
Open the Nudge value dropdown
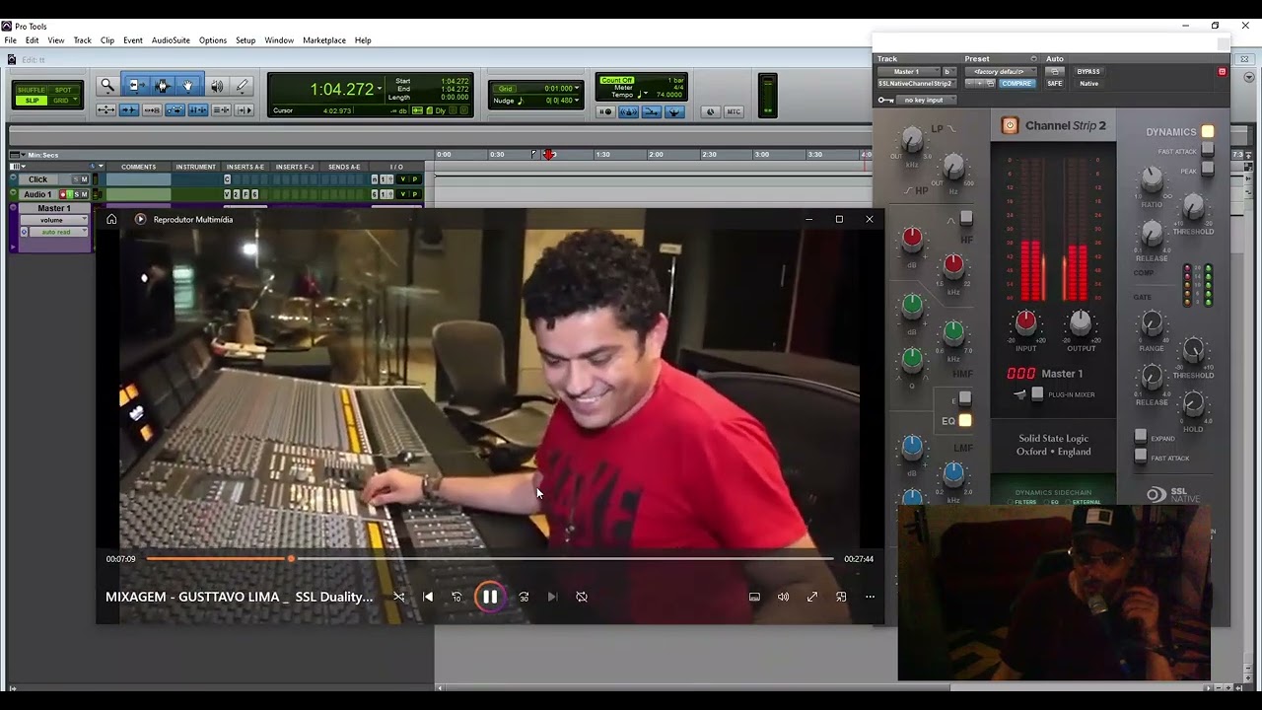577,101
